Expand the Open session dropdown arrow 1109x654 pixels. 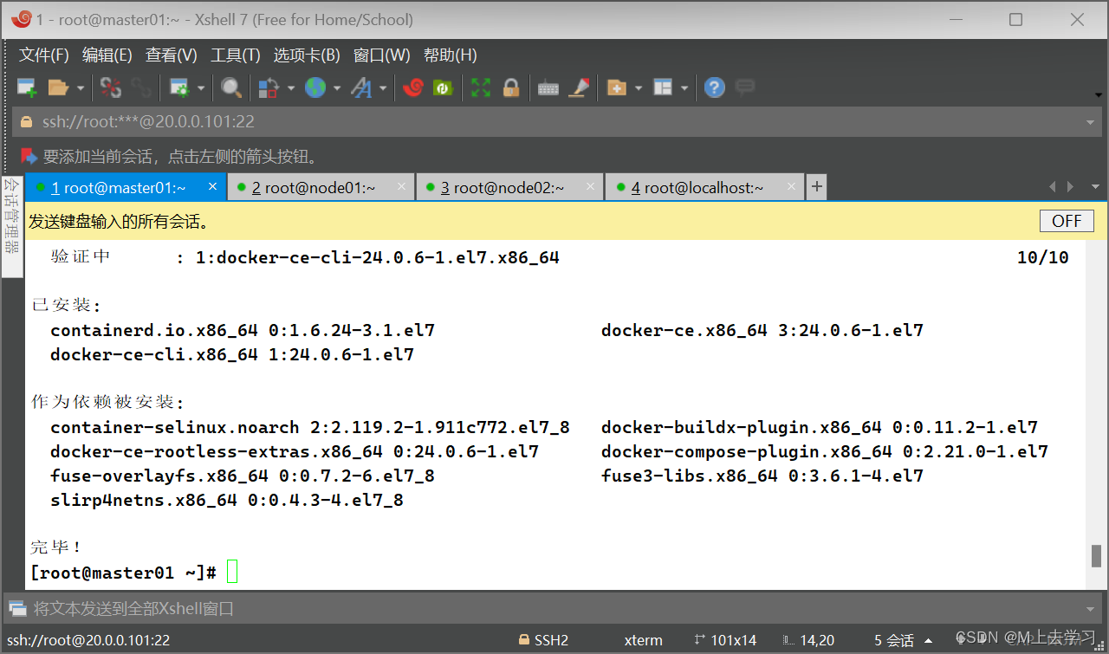[81, 87]
